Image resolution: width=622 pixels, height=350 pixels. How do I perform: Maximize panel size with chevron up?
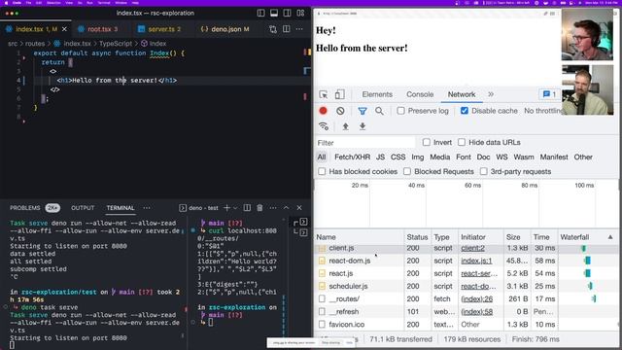click(x=286, y=208)
